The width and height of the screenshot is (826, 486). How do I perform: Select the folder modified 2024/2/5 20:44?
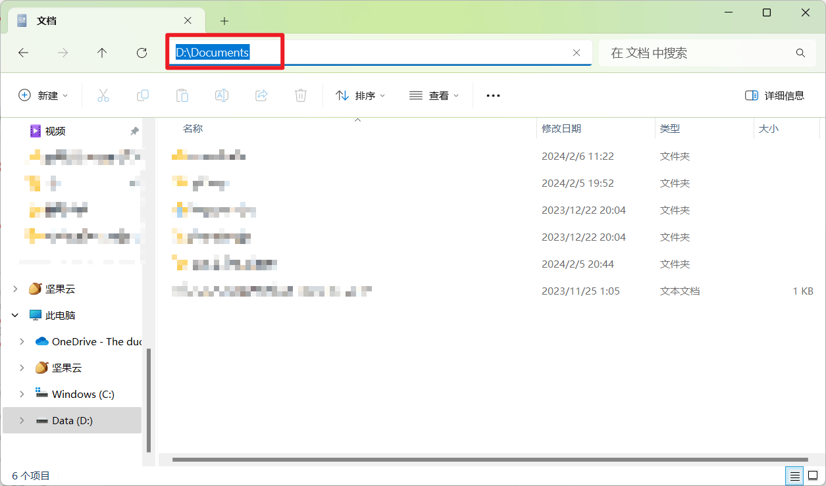[492, 264]
